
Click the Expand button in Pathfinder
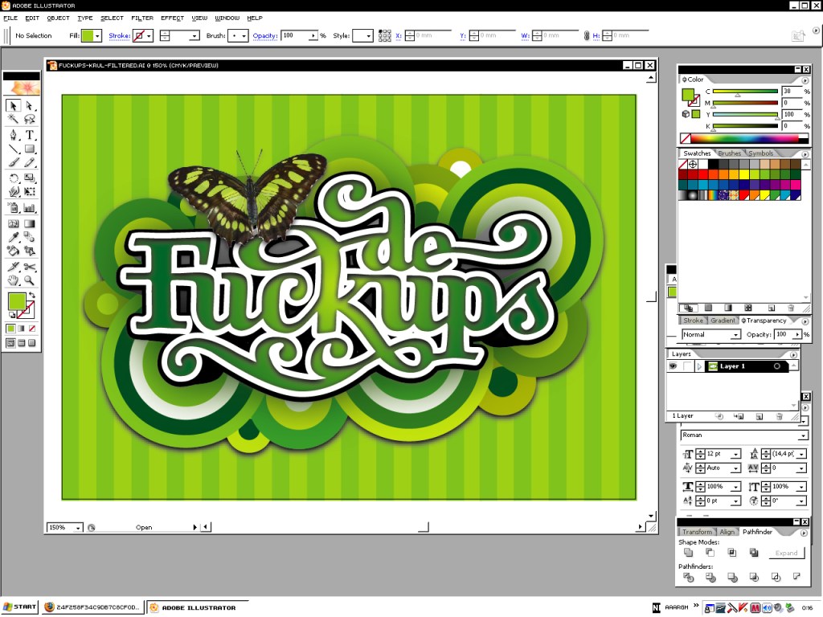785,553
